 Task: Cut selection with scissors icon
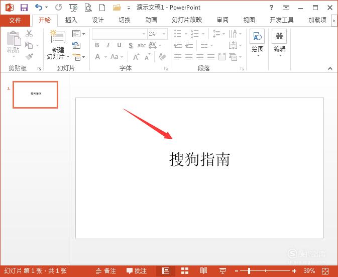29,34
